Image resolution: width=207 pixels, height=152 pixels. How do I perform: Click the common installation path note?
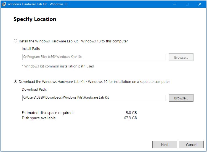pyautogui.click(x=58, y=66)
